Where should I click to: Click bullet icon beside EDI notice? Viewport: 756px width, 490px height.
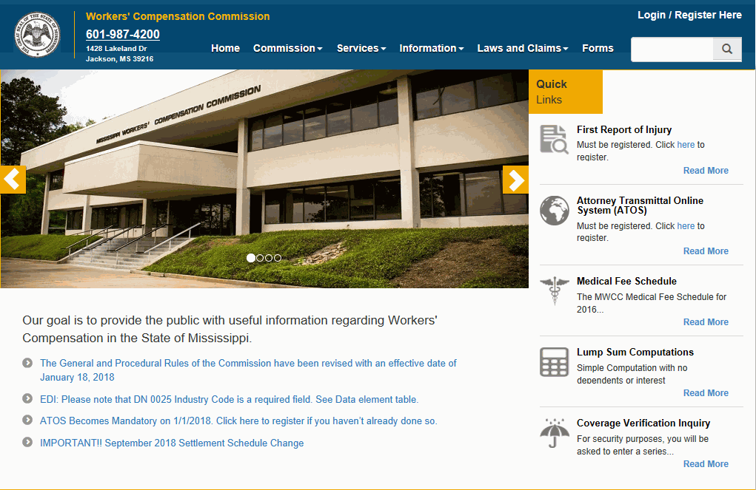pos(27,398)
